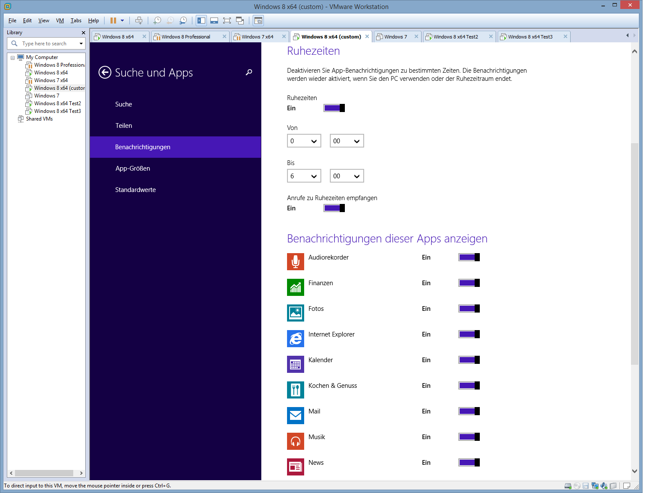The width and height of the screenshot is (658, 493).
Task: Click the console view toolbar icon
Action: 258,21
